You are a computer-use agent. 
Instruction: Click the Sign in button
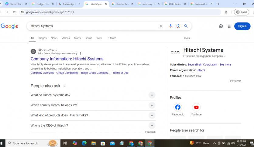[x=242, y=26]
